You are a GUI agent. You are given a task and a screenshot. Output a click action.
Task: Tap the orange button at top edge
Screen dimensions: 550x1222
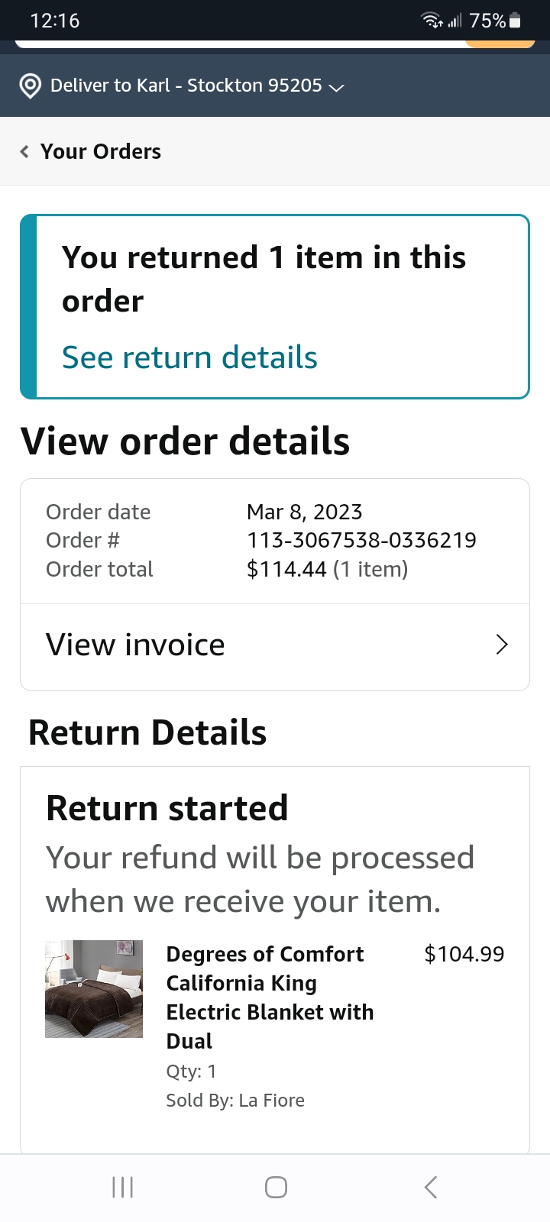(x=500, y=44)
